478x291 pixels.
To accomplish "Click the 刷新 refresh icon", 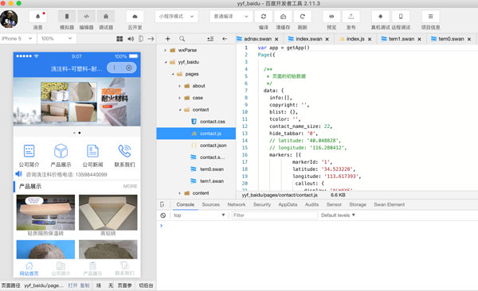I will (303, 17).
